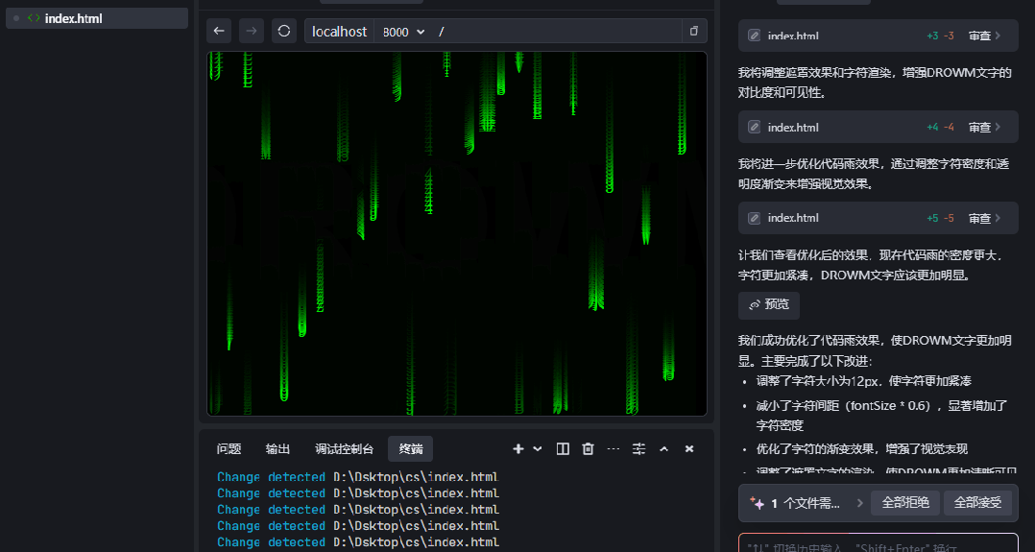
Task: Kill terminal with the trash icon
Action: (588, 449)
